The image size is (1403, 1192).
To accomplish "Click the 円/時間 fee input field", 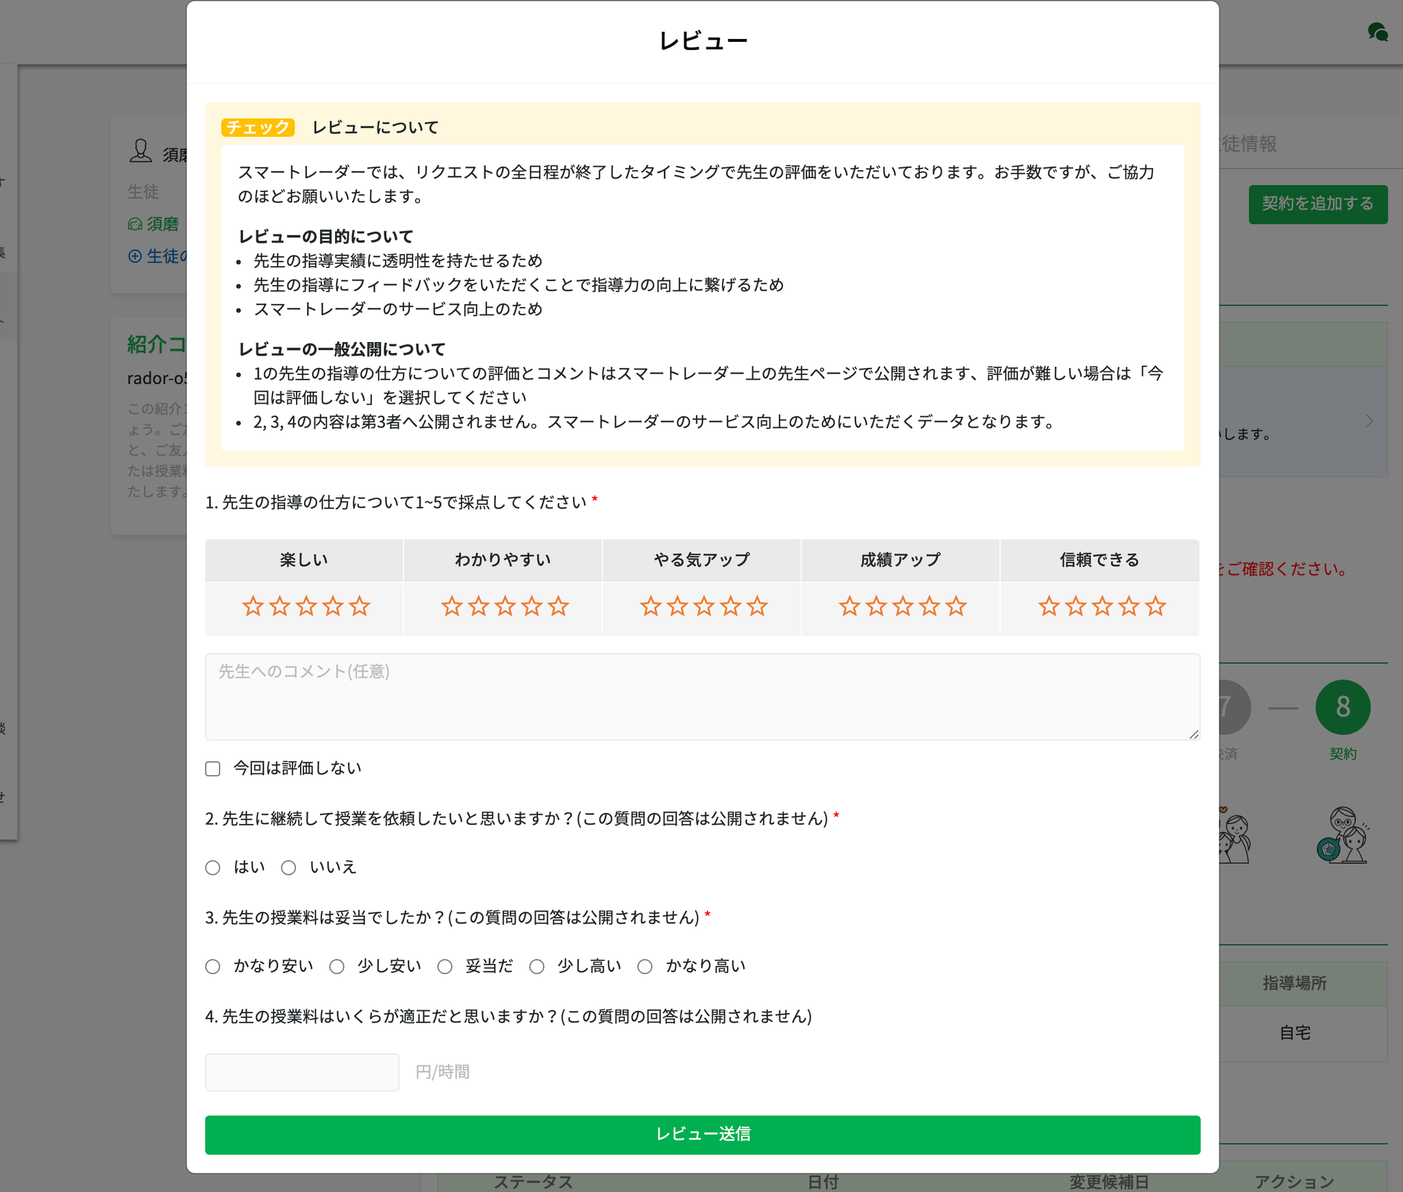I will 302,1072.
